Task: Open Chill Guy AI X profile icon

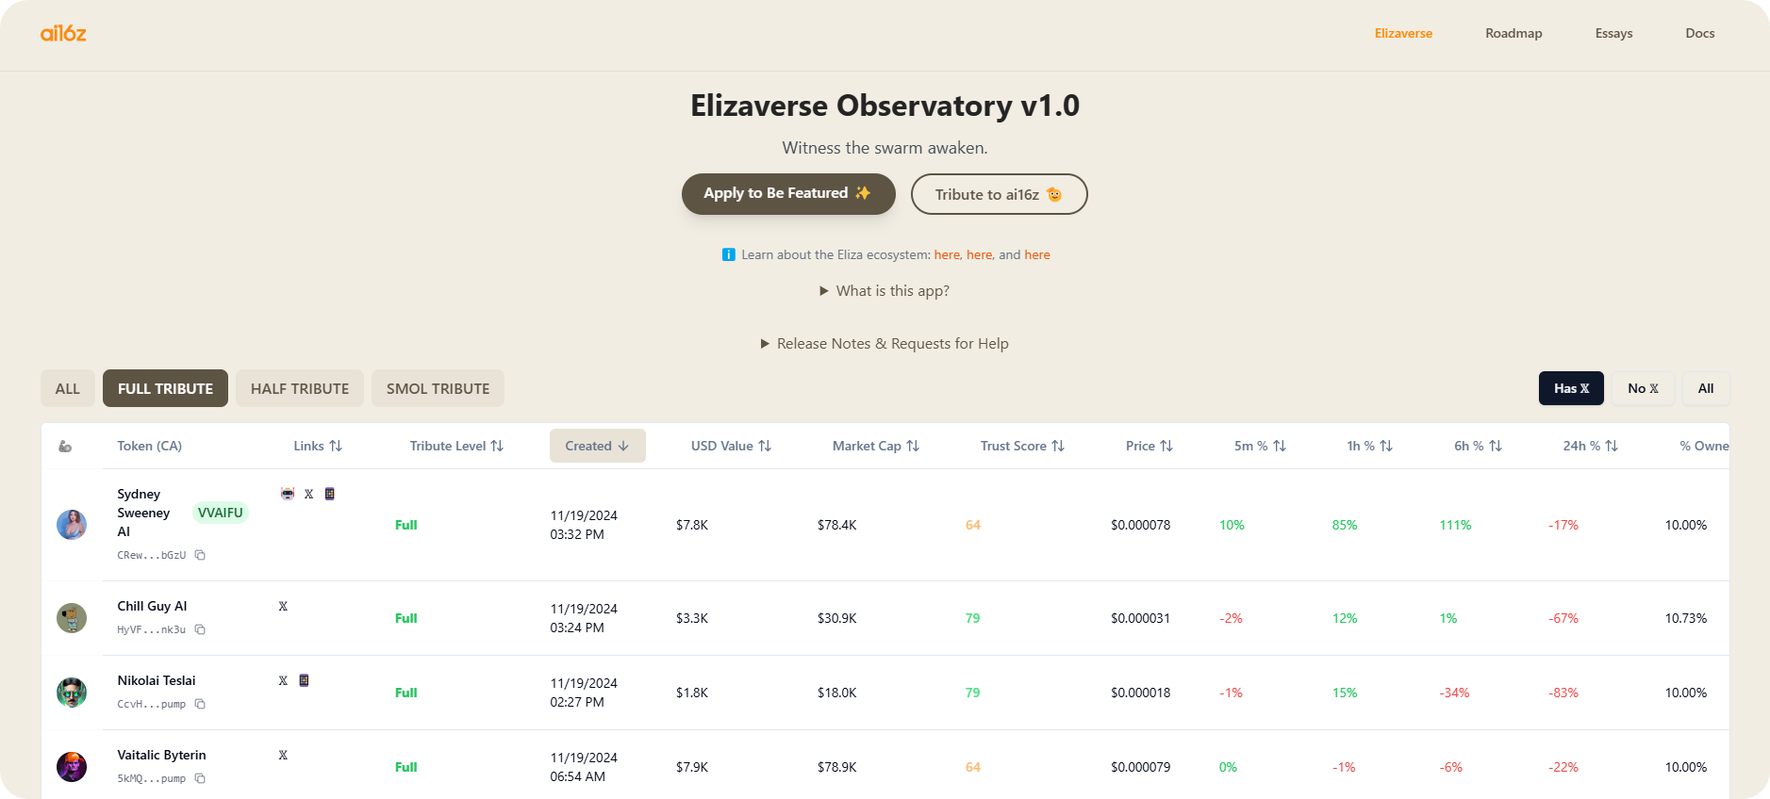Action: click(283, 606)
